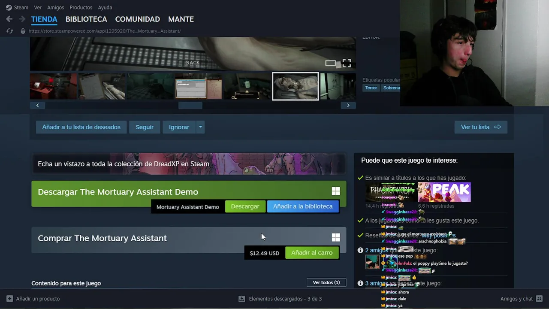This screenshot has width=549, height=309.
Task: Click the Comprar The Mortuary Assistant heading
Action: coord(102,238)
